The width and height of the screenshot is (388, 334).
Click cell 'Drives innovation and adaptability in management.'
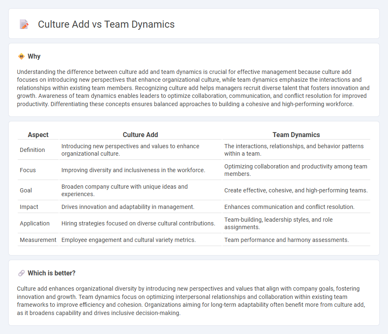[x=140, y=207]
